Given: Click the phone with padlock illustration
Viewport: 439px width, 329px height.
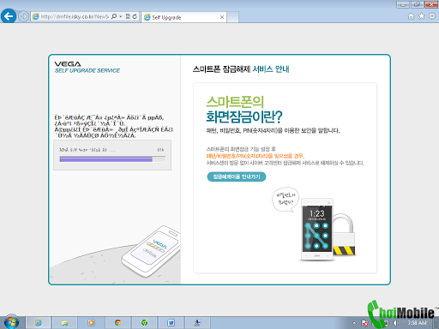Looking at the screenshot, I should click(328, 230).
